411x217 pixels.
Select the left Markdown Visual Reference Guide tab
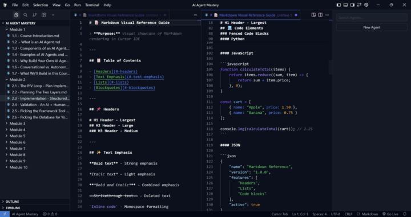coord(119,15)
